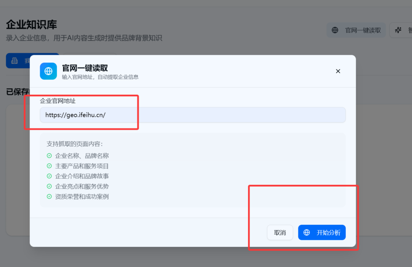Image resolution: width=412 pixels, height=267 pixels.
Task: Click the 企业知识库 page heading
Action: tap(32, 25)
